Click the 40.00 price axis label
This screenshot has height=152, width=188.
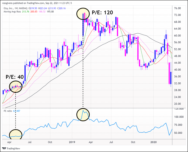(177, 70)
